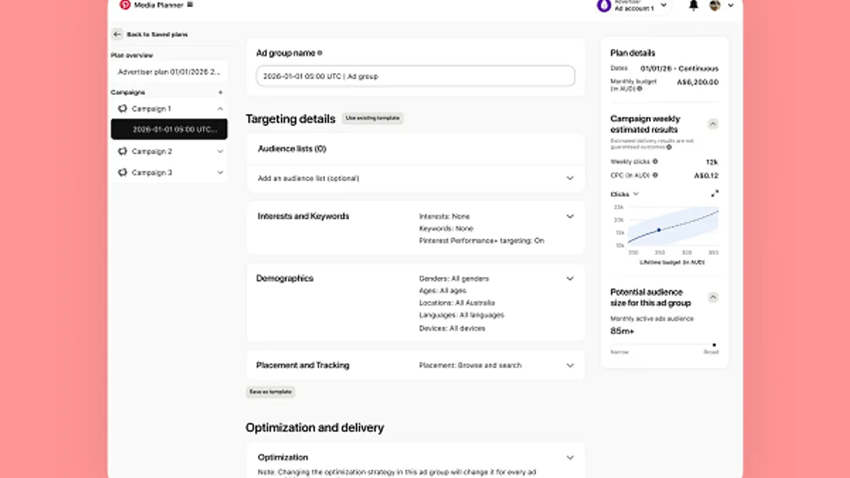This screenshot has height=478, width=850.
Task: Click the info icon beside Ad group name
Action: [x=320, y=53]
